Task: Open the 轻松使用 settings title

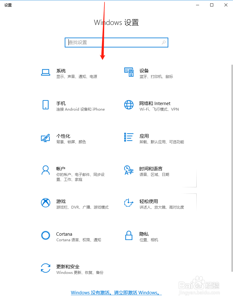Action: click(149, 201)
